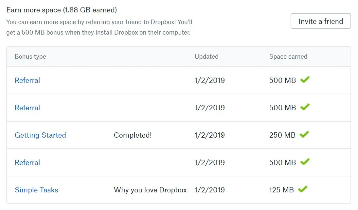The image size is (358, 210).
Task: Open the Simple Tasks bonus link
Action: [37, 190]
